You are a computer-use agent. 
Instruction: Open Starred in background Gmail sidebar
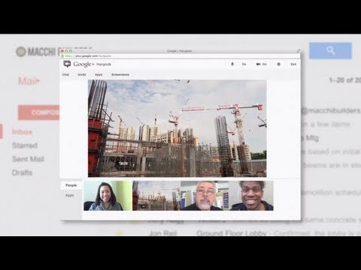click(x=25, y=145)
